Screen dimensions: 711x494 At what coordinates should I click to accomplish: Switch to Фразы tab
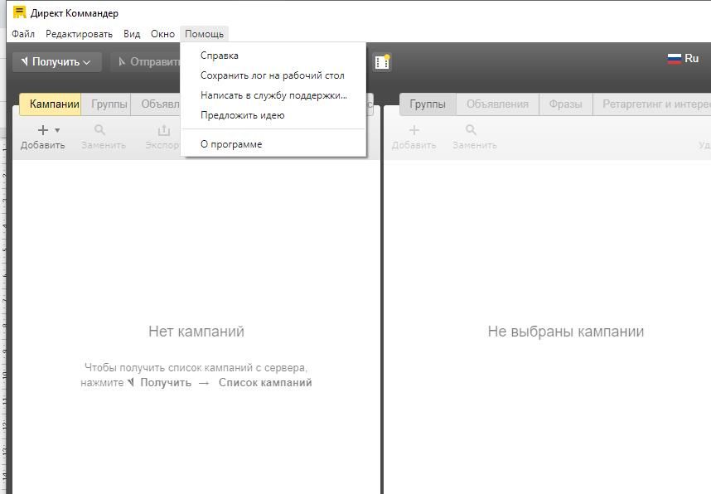(x=565, y=104)
